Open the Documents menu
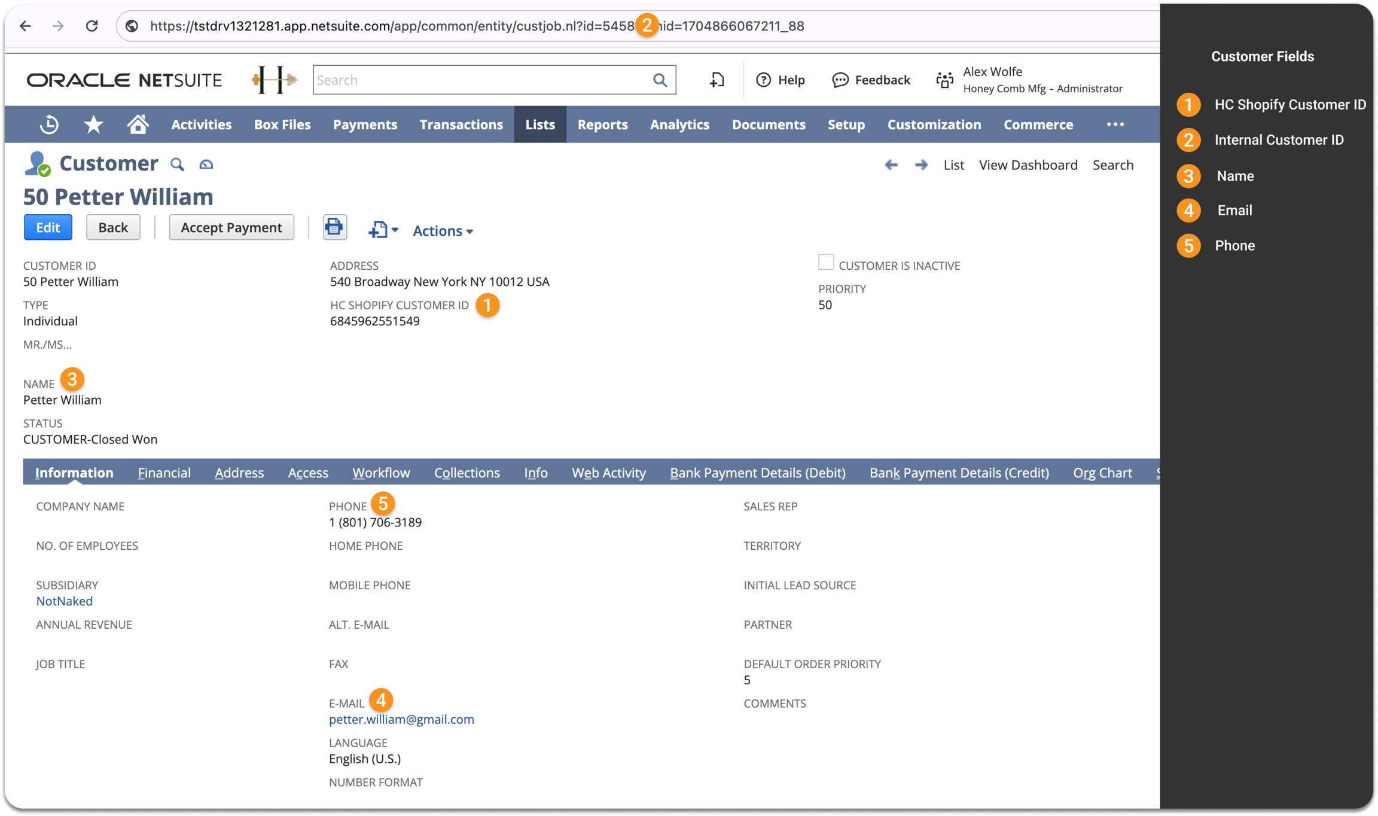Image resolution: width=1378 pixels, height=816 pixels. tap(769, 124)
